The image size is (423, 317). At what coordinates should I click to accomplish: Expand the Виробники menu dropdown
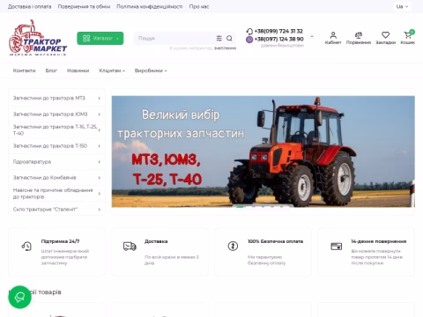151,70
